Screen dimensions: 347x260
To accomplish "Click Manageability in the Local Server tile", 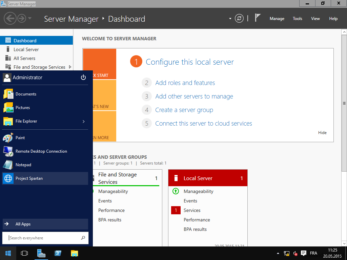I will [198, 192].
